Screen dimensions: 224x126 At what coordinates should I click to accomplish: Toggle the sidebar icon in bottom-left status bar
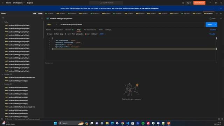point(2,119)
